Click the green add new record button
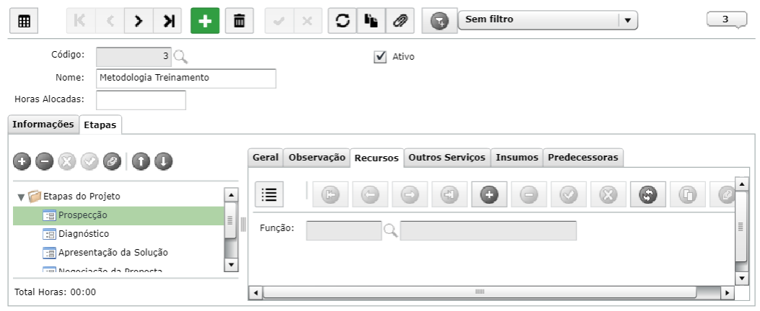Screen dimensions: 760x311 [x=205, y=22]
